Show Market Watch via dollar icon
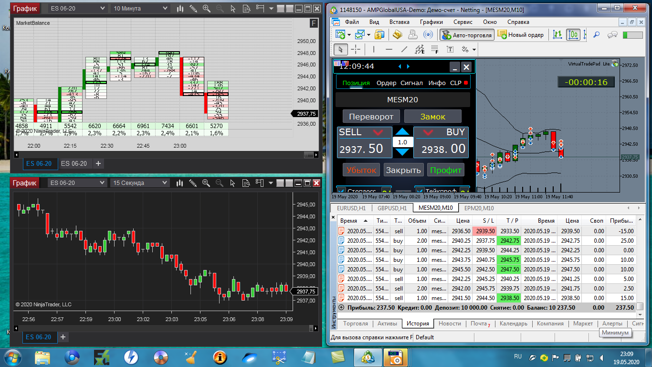Screen dimensions: 652x367 (379, 34)
